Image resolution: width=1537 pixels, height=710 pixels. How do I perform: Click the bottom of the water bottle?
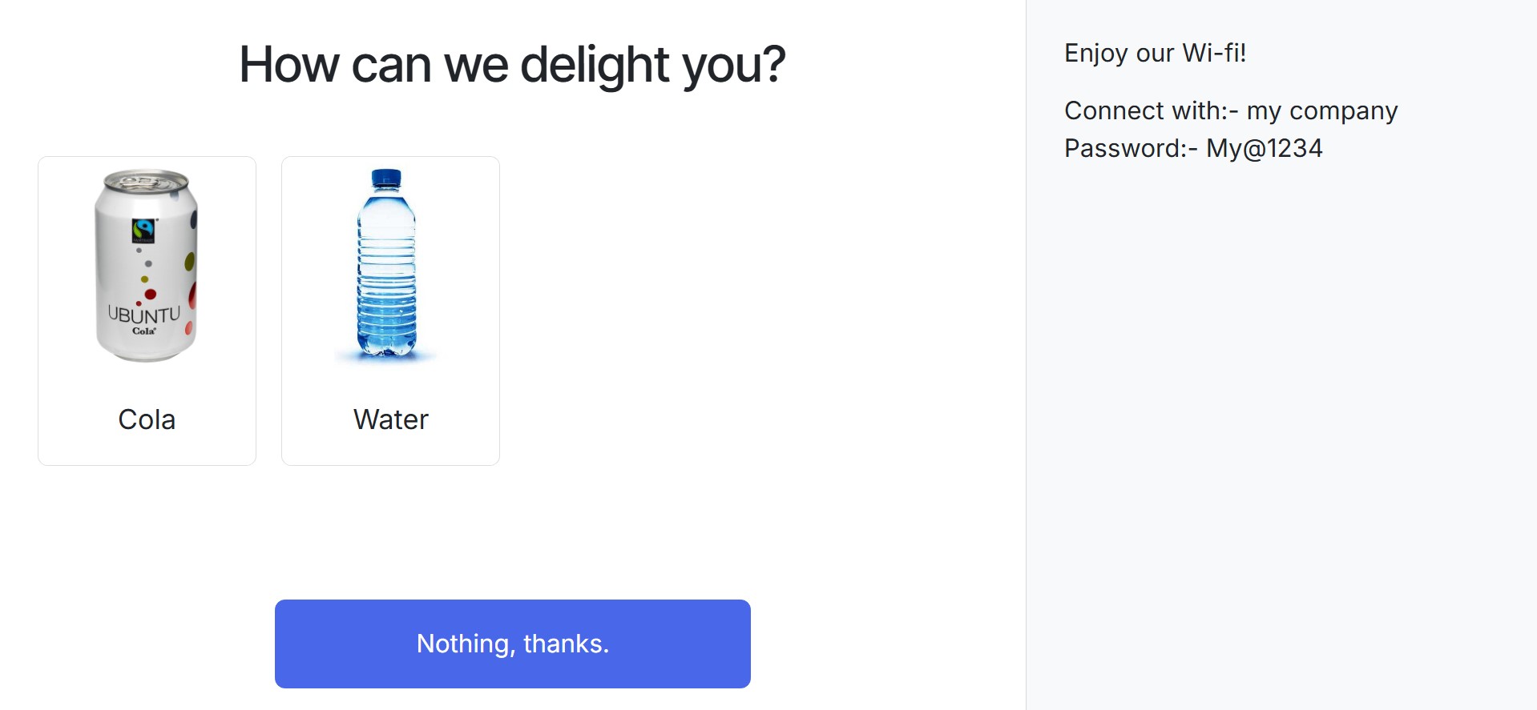(386, 347)
